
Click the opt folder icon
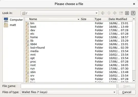pyautogui.click(x=27, y=58)
